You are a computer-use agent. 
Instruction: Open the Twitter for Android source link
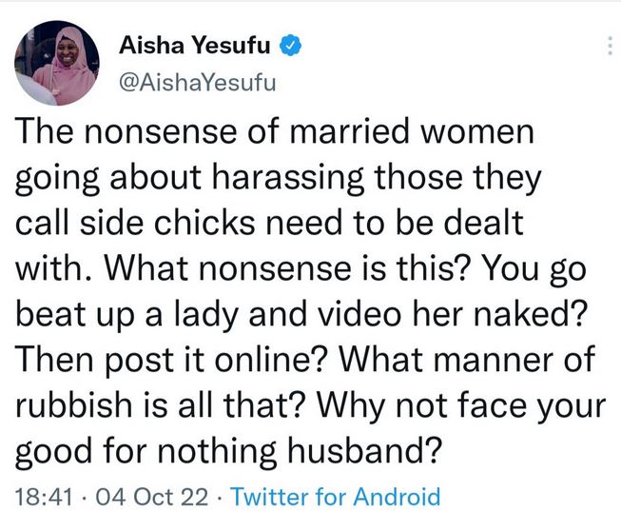click(x=336, y=497)
